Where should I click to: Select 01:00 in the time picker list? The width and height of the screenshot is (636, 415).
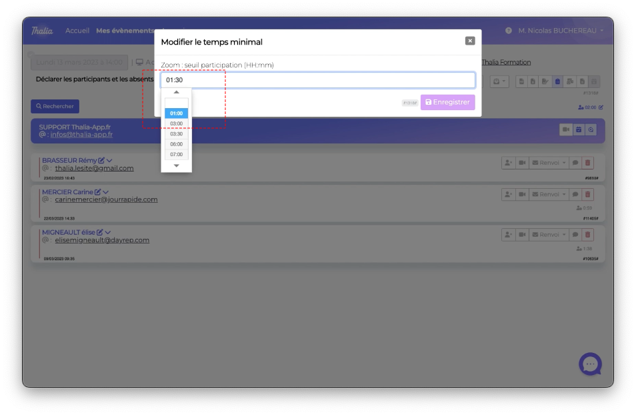coord(177,113)
